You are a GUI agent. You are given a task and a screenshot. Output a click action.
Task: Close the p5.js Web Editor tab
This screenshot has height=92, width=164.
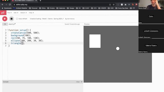[36, 1]
